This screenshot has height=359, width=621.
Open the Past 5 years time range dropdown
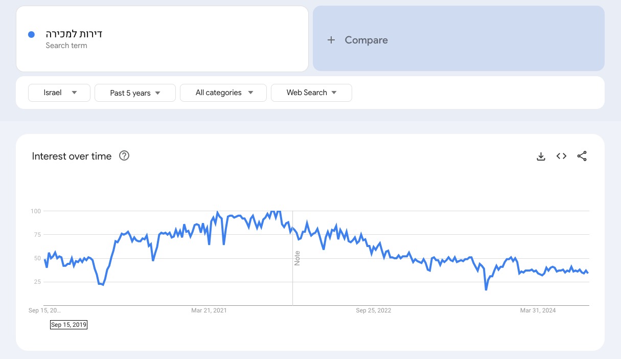(135, 93)
